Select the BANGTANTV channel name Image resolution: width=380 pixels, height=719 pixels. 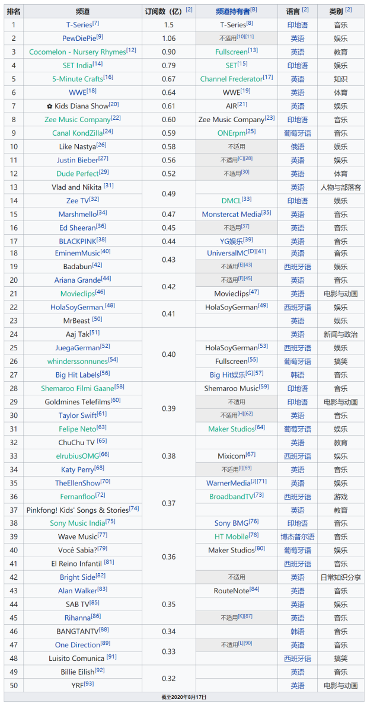coord(78,632)
